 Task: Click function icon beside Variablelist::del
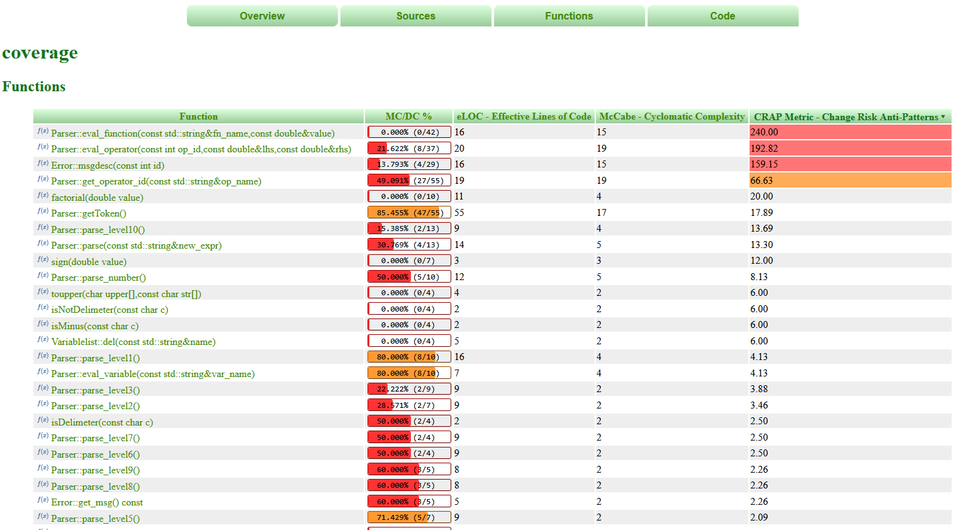point(42,340)
